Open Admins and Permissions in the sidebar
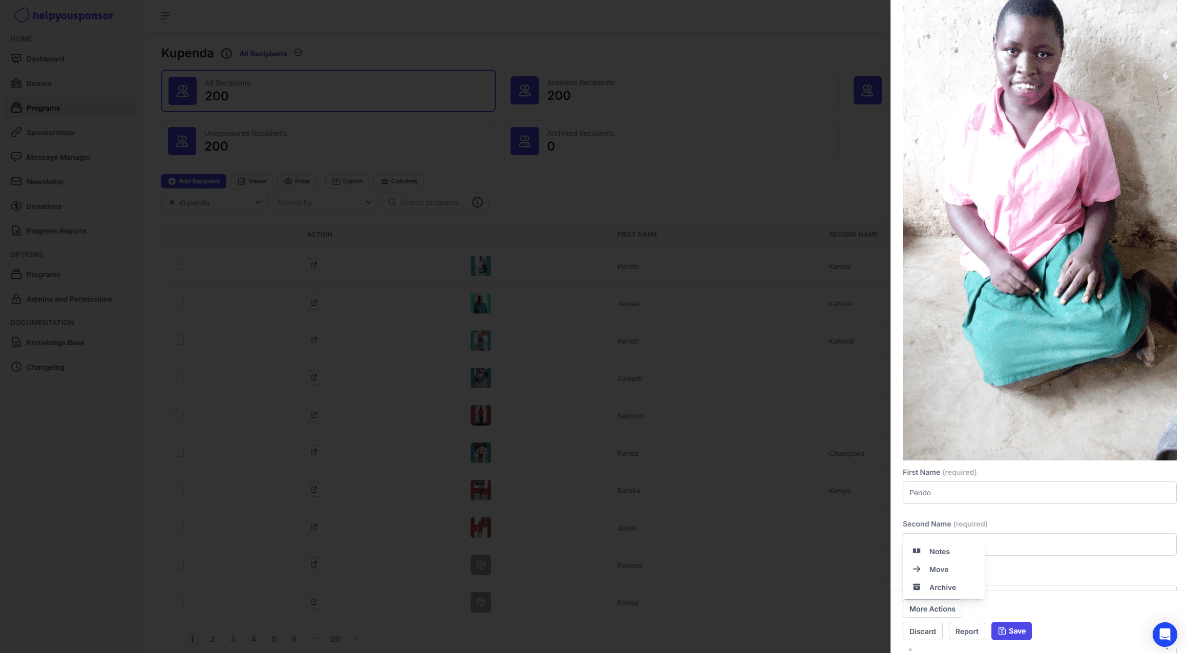This screenshot has height=653, width=1187. [x=70, y=299]
